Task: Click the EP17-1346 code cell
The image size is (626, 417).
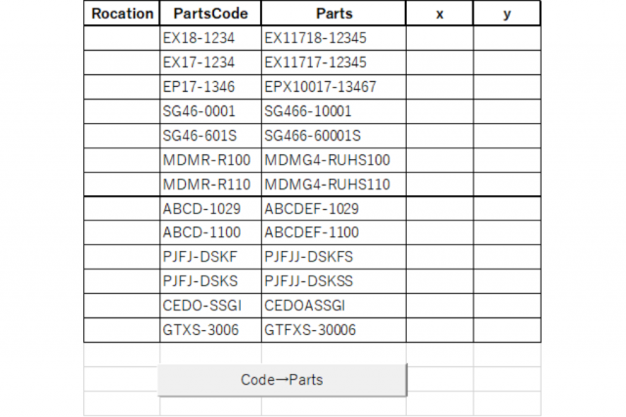Action: 210,87
